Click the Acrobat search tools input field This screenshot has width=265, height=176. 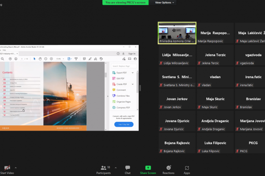click(x=124, y=66)
